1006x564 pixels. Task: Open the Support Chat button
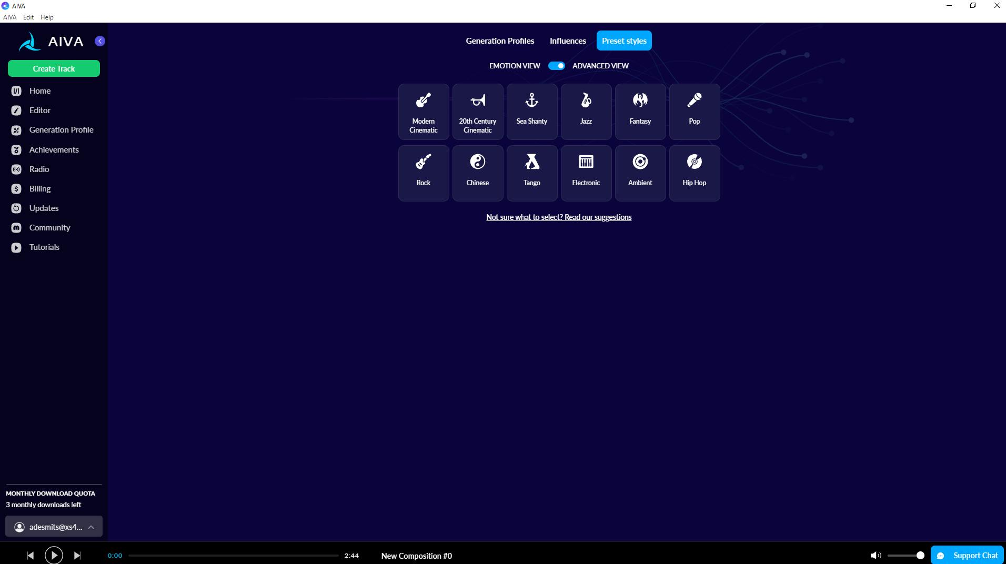pos(967,556)
